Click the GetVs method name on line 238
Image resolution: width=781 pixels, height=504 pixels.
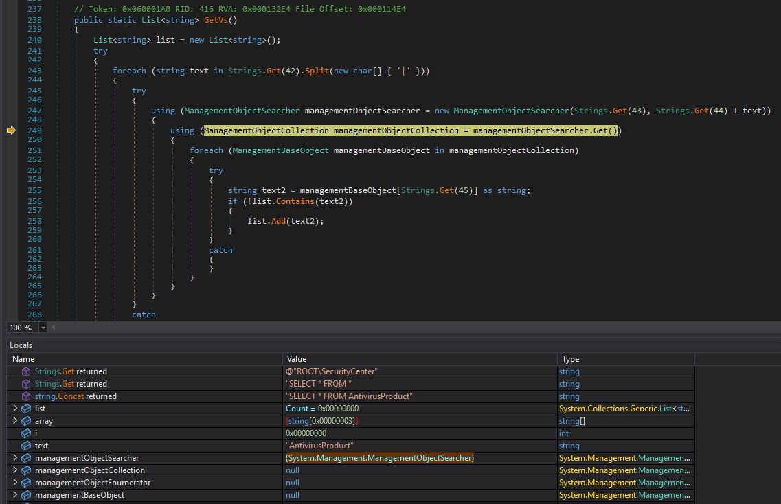tap(216, 20)
